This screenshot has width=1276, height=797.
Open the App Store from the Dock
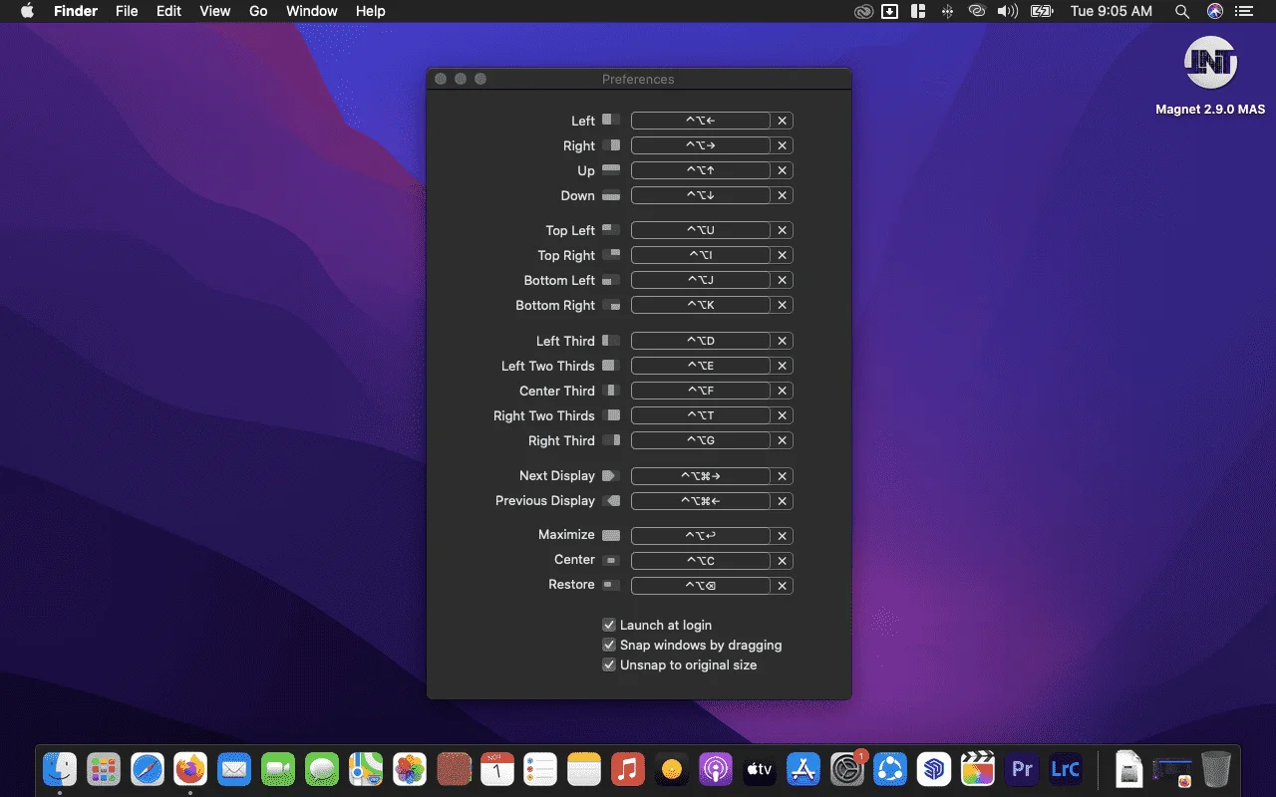[802, 769]
